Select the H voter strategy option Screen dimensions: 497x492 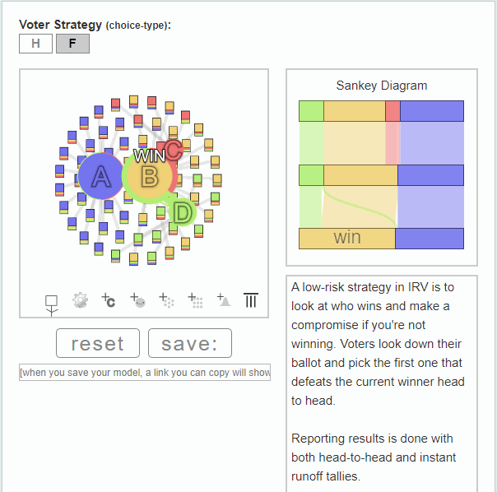tap(36, 44)
